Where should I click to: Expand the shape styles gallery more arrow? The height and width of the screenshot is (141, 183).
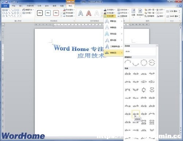[x=61, y=16]
